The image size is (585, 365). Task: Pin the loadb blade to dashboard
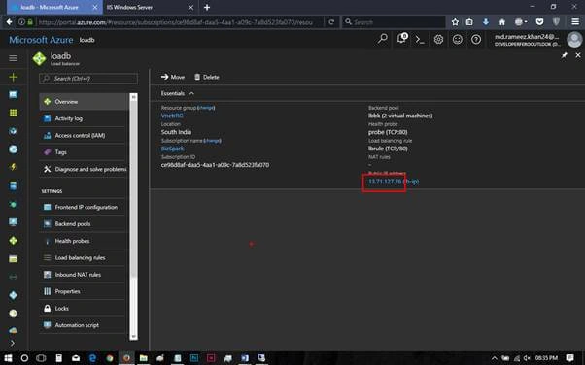click(x=564, y=55)
